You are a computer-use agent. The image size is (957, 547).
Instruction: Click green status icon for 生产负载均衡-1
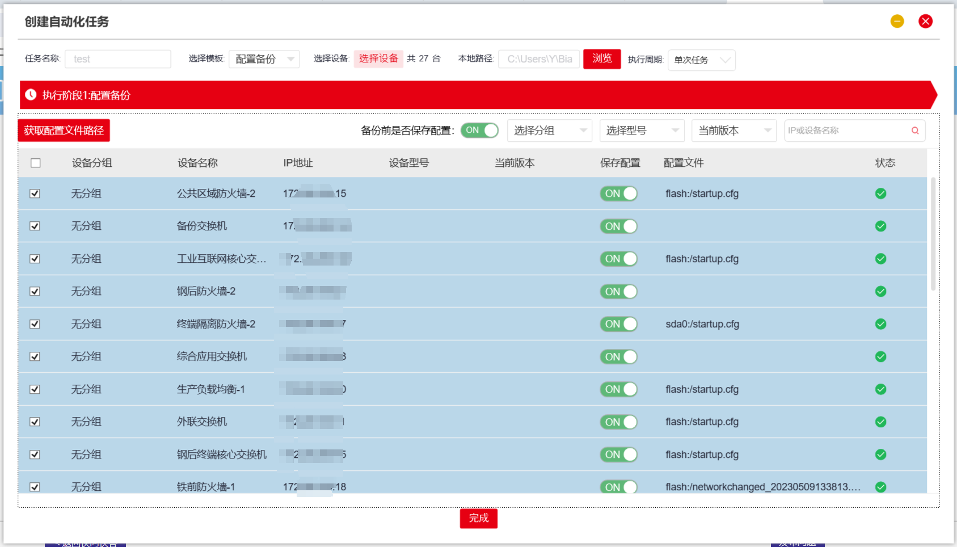(x=880, y=389)
